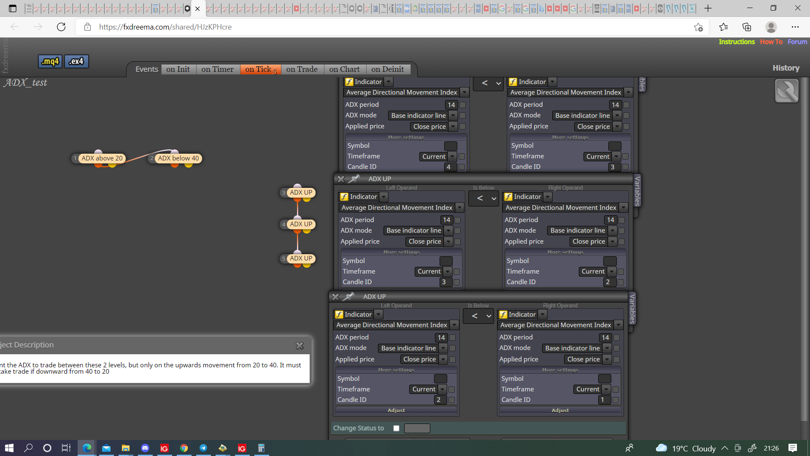This screenshot has width=810, height=456.
Task: Refresh the browser page
Action: click(x=61, y=27)
